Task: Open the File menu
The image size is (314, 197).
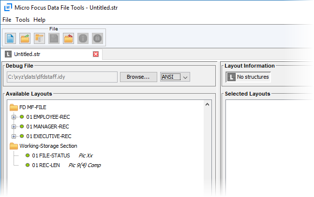Action: pos(7,20)
